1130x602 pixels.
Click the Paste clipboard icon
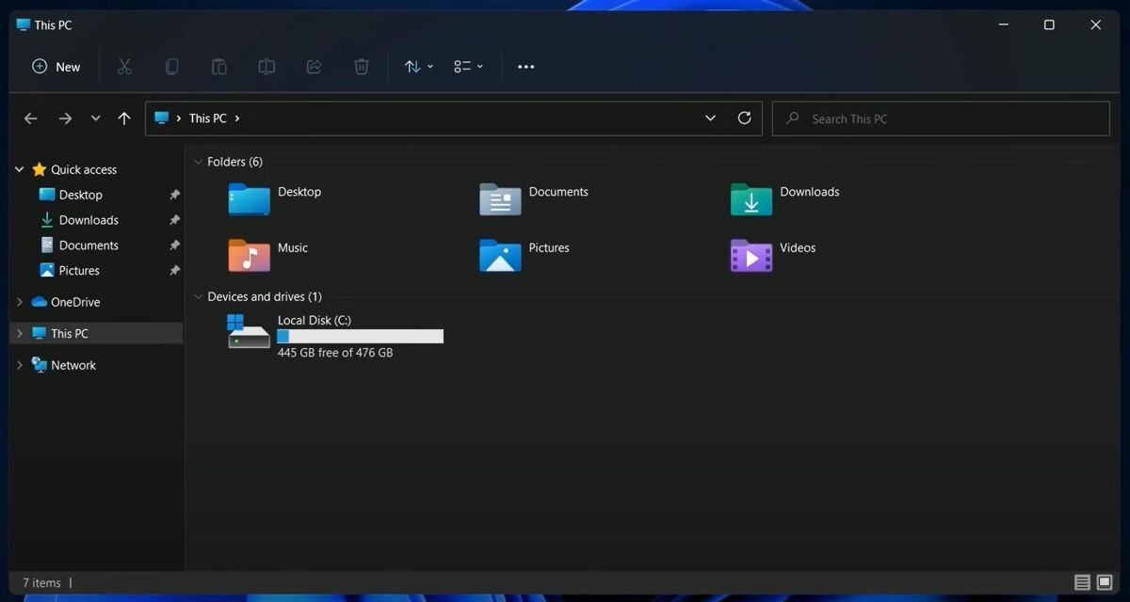point(219,67)
